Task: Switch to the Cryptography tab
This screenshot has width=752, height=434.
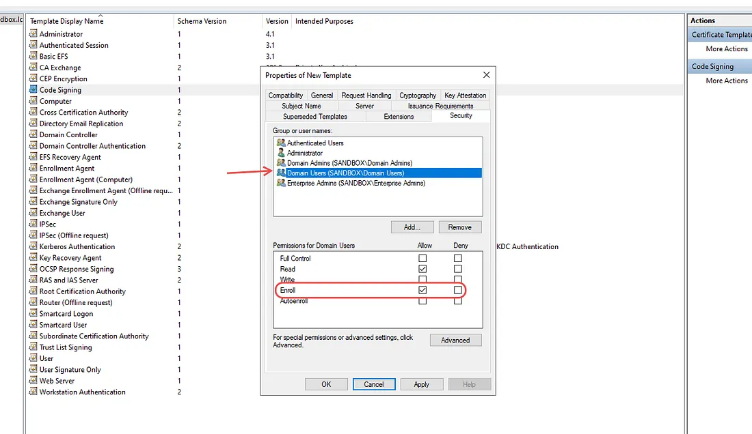Action: [x=418, y=96]
